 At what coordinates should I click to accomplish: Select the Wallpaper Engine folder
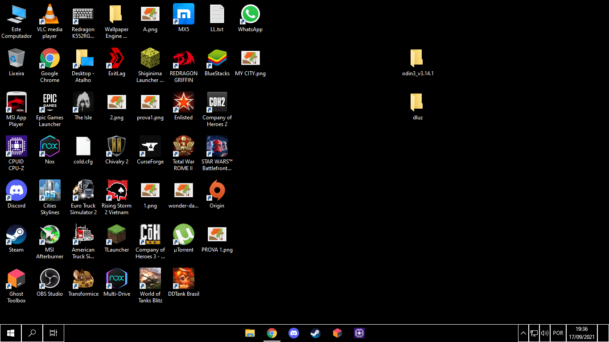click(117, 21)
